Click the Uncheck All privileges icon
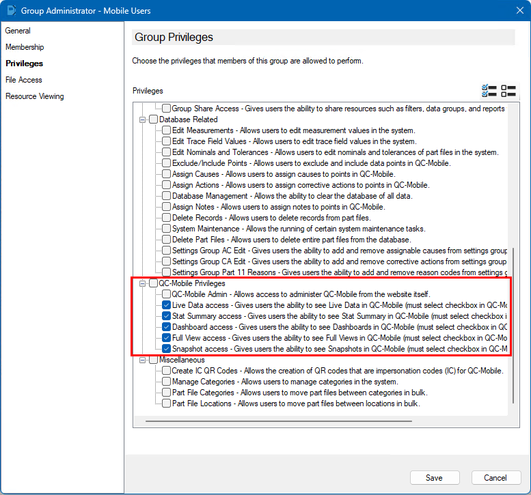Screen dimensions: 531x495 point(508,91)
